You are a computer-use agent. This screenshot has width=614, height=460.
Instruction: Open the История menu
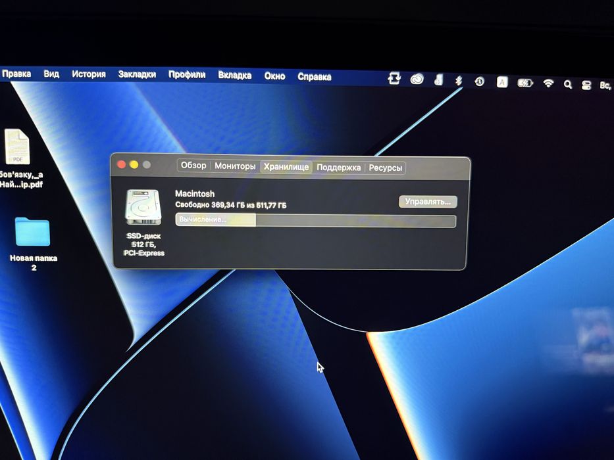pyautogui.click(x=89, y=74)
